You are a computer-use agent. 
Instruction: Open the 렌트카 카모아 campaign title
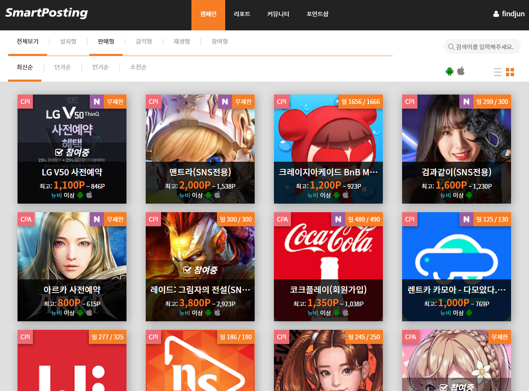pos(456,290)
